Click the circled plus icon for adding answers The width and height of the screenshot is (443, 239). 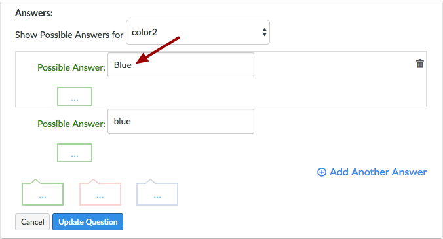[x=322, y=172]
